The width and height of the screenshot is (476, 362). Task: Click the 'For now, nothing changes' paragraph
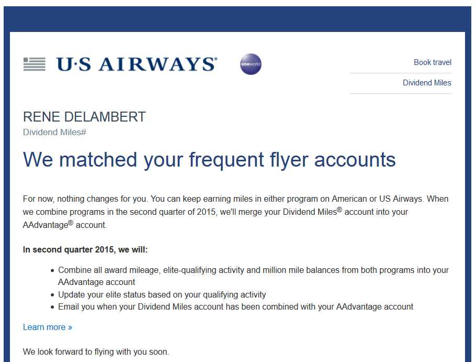click(x=235, y=212)
